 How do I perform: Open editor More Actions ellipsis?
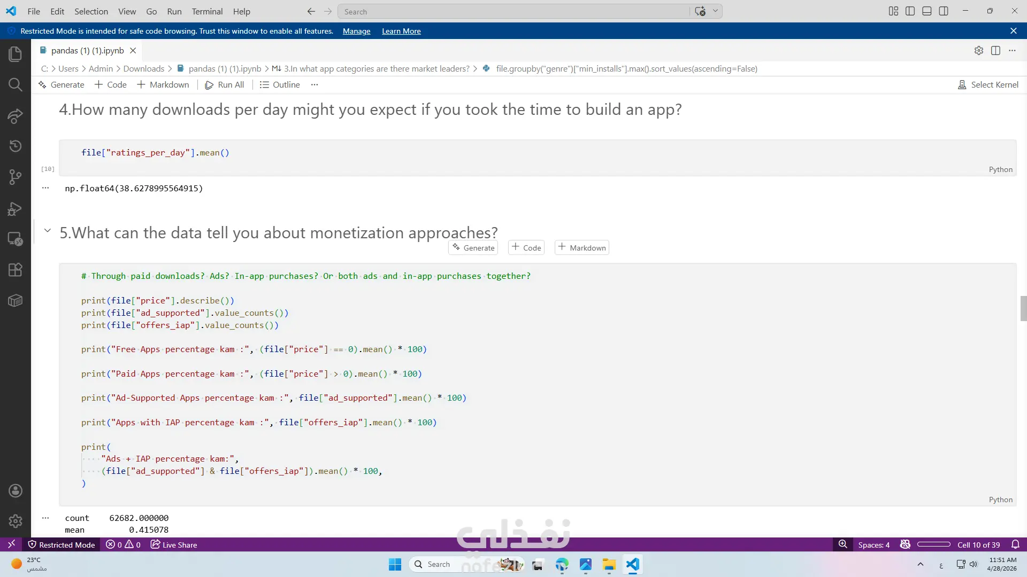[1012, 50]
